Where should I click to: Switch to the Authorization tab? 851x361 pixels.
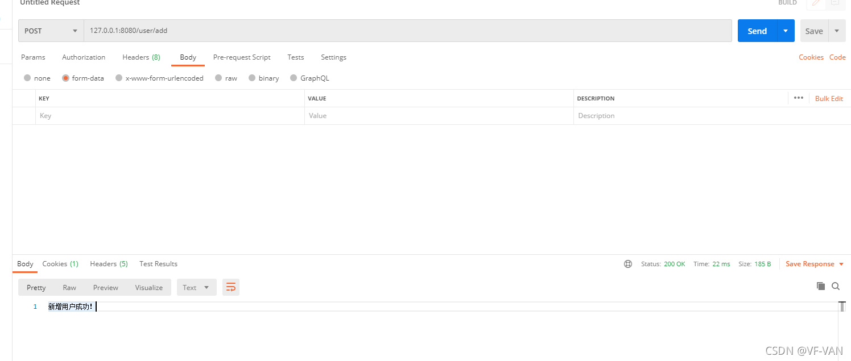click(x=84, y=57)
